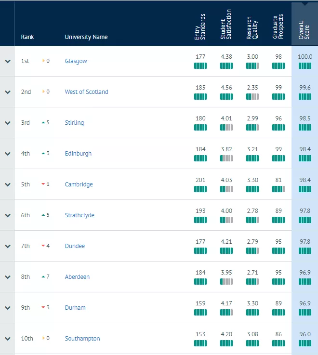
Task: Expand the Dundee row chevron
Action: [8, 246]
